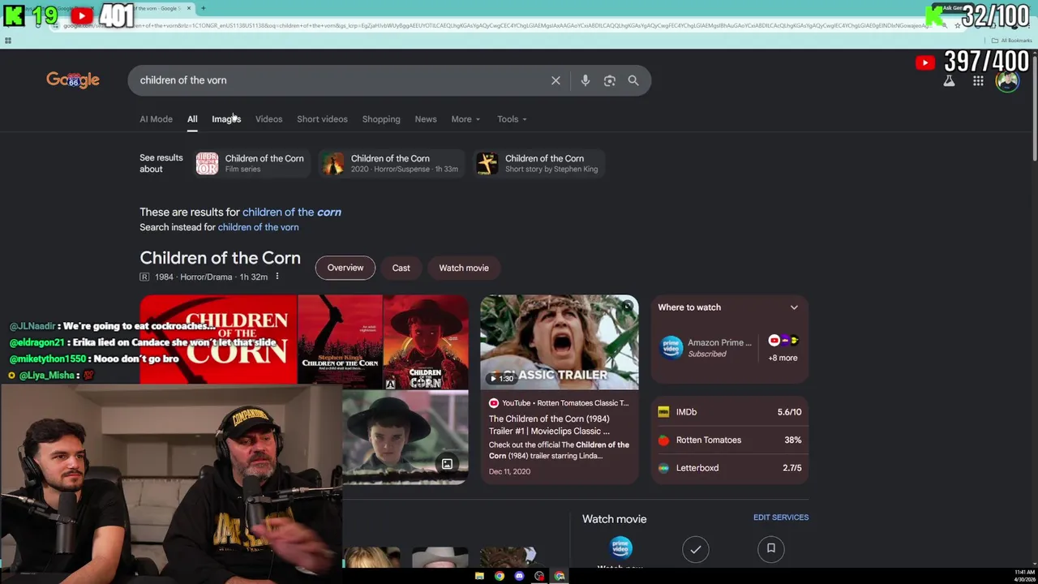Start voice search with the microphone icon
Screen dimensions: 1038x584
tap(585, 80)
